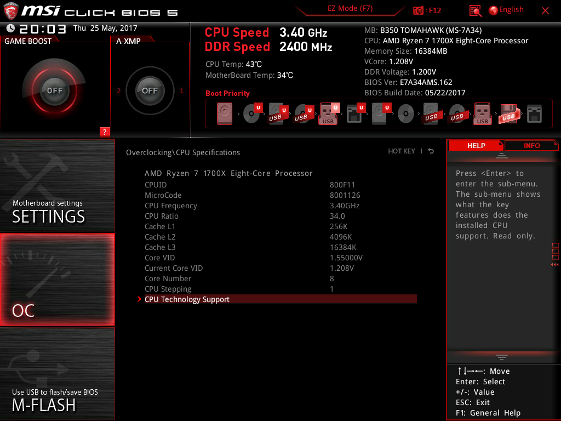Click the help panel bottom scroll handle
Viewport: 561px width, 421px height.
pos(502,357)
